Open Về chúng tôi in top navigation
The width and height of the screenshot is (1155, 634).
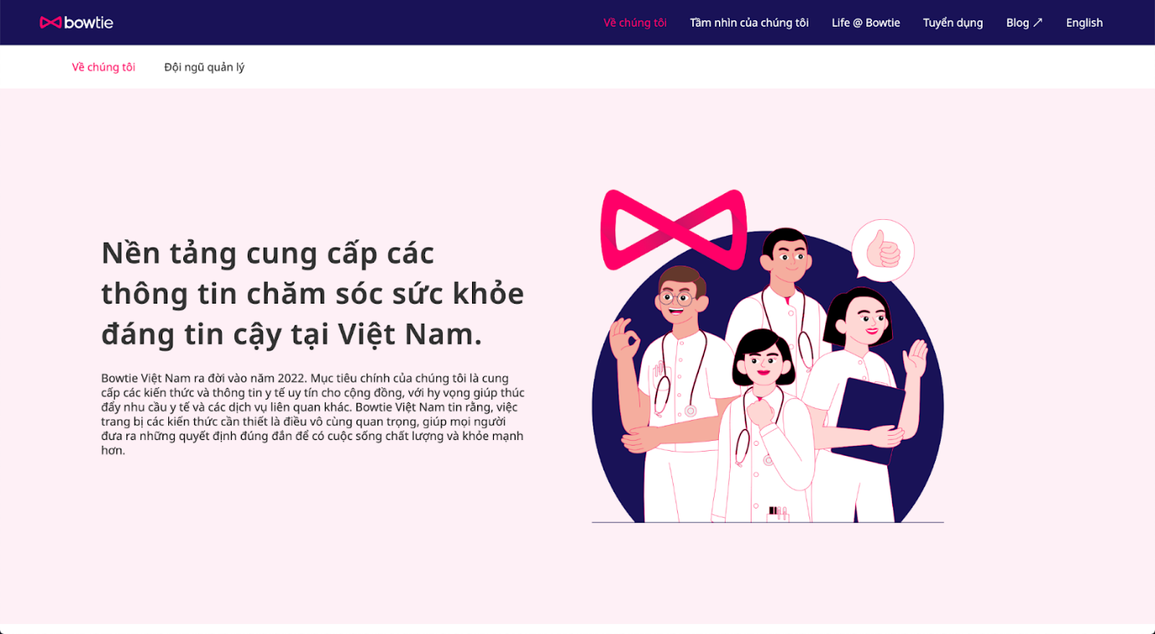click(635, 23)
